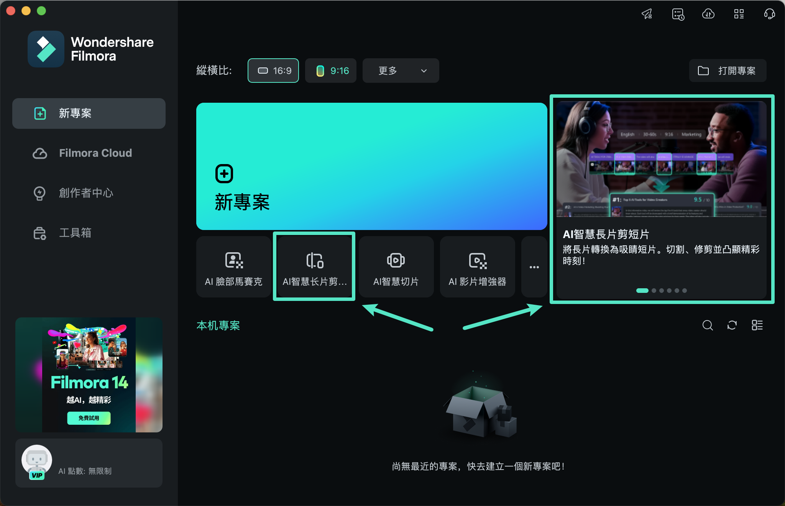Click the AI智慧長片剪短片 promo banner image

[x=662, y=159]
